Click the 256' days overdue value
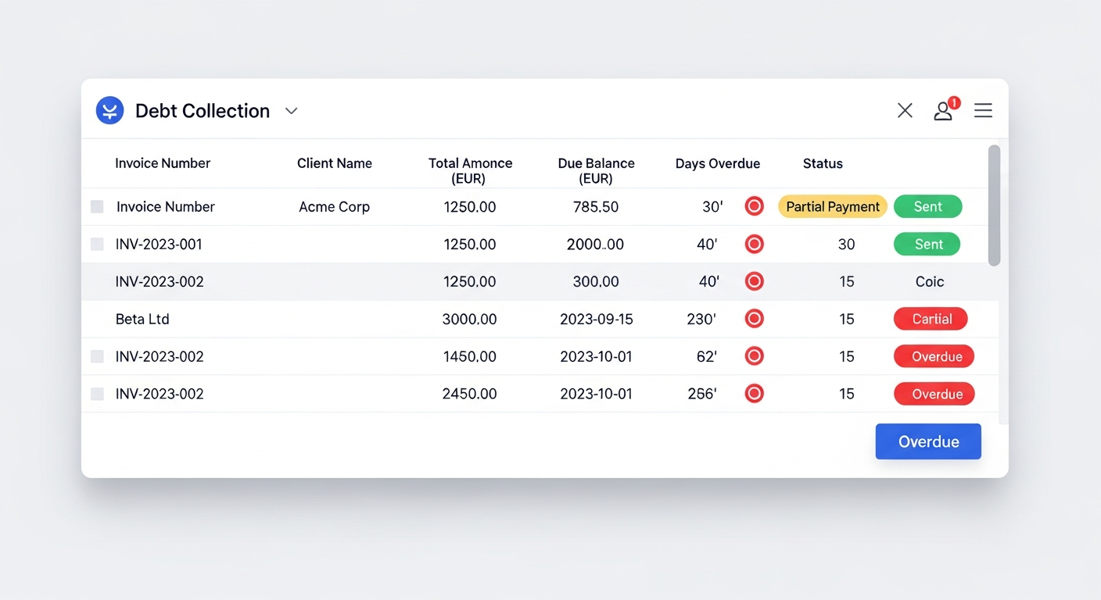1101x600 pixels. pos(701,395)
